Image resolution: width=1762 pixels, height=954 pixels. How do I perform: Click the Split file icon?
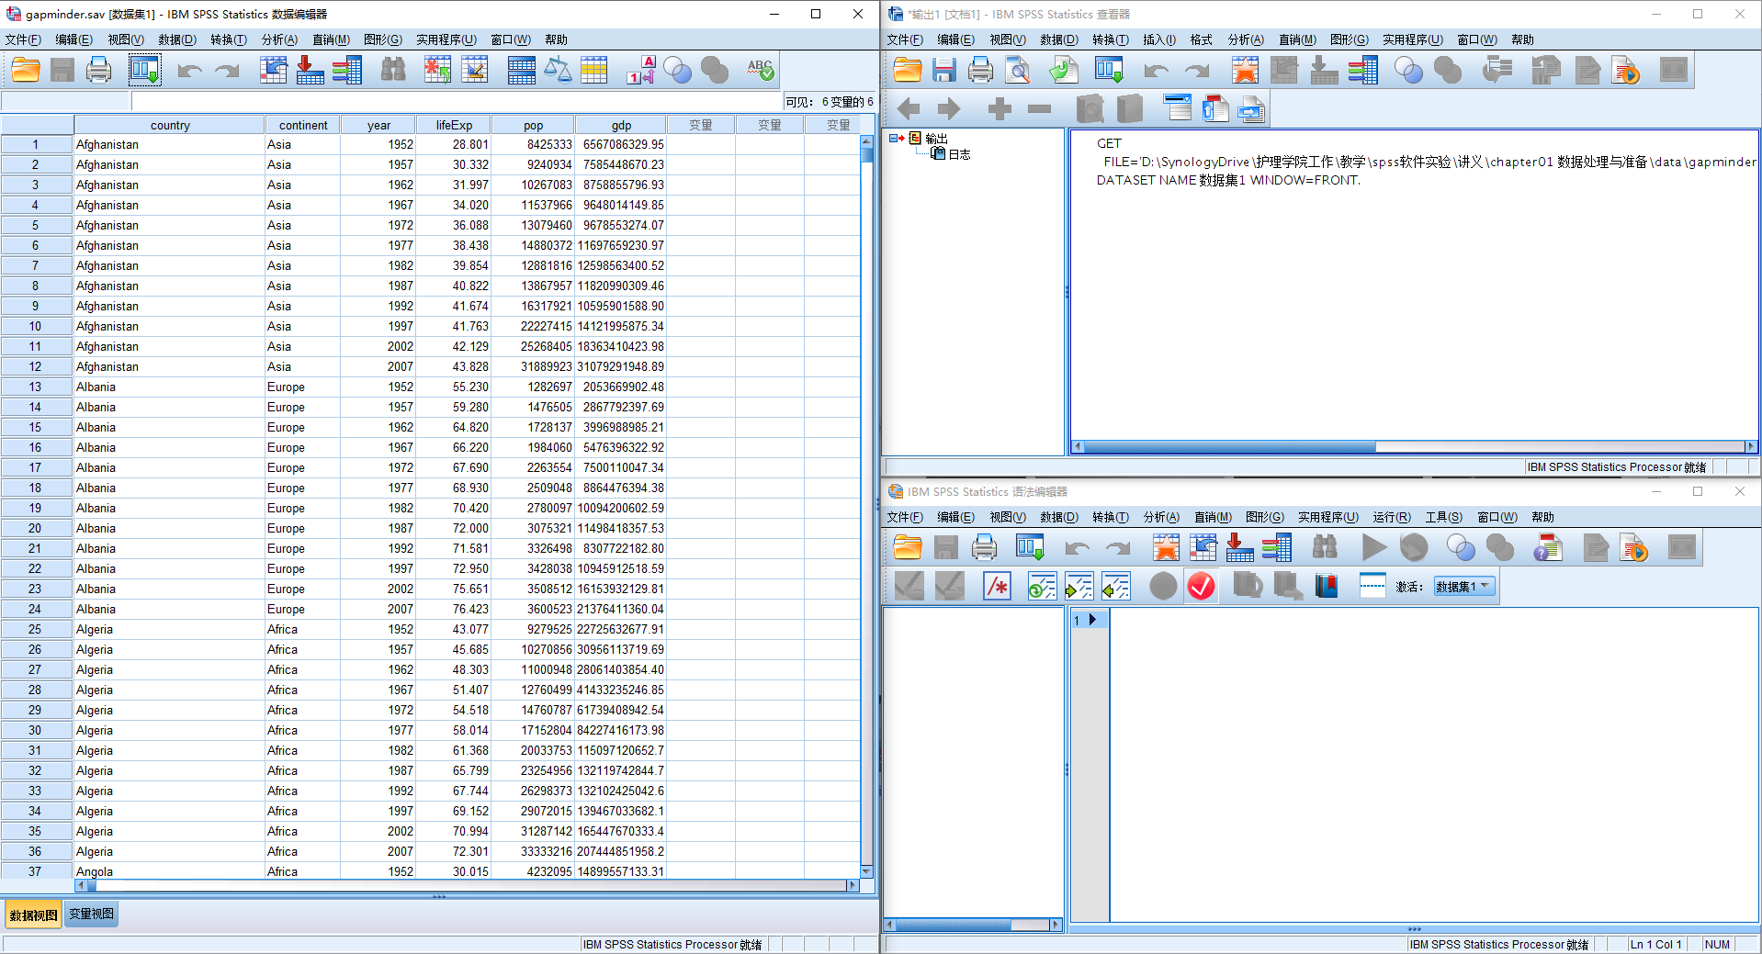(521, 70)
